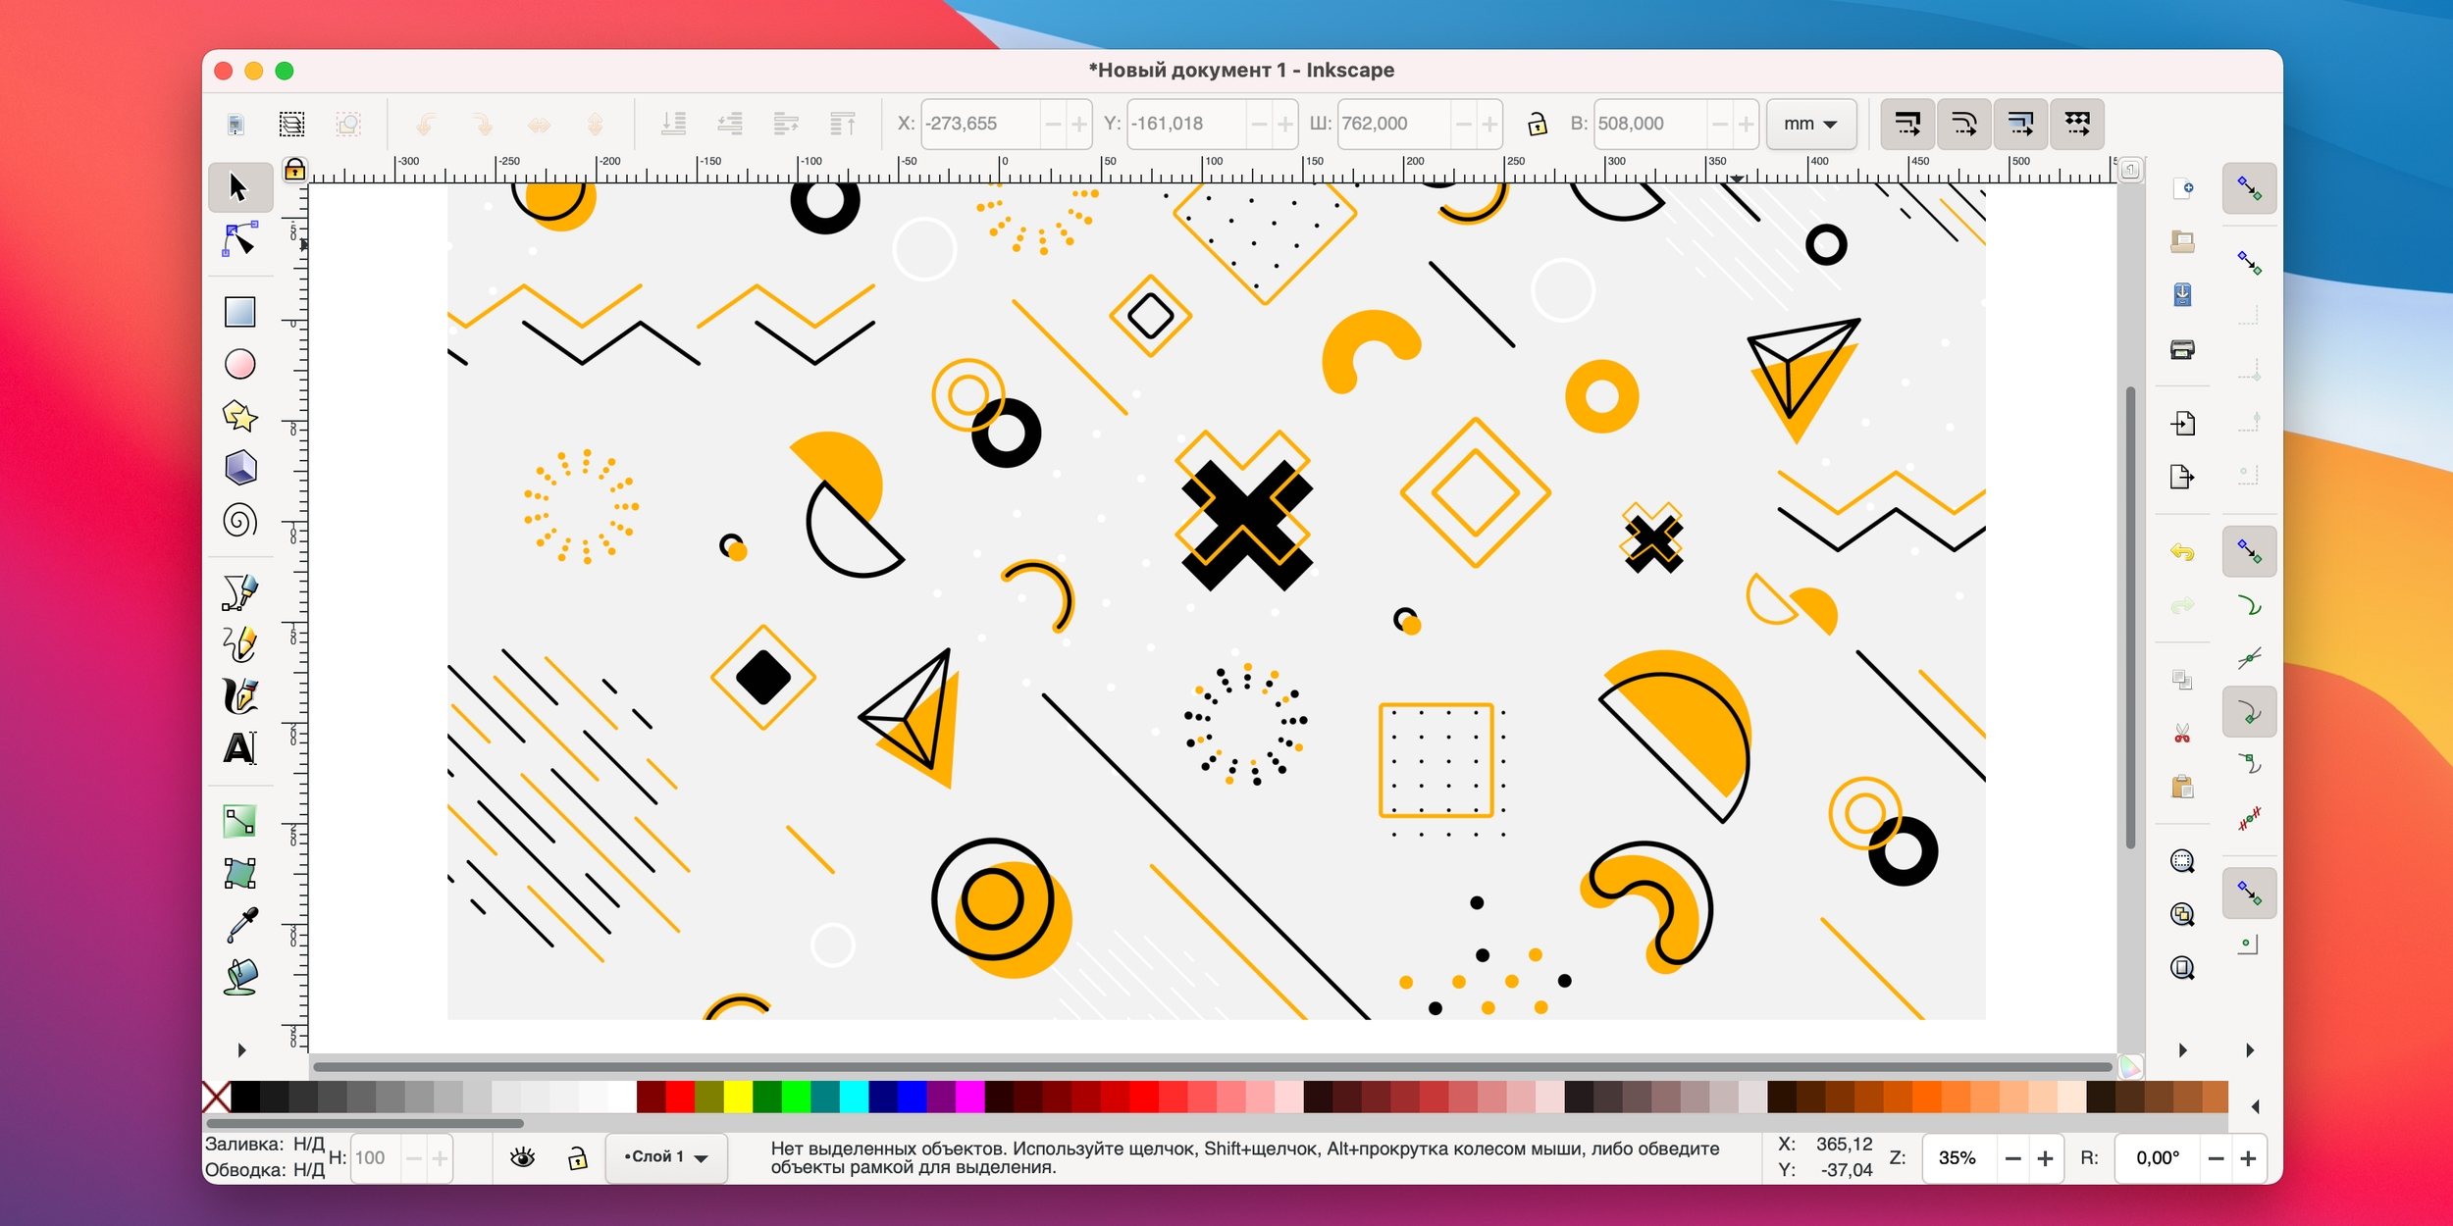Toggle scaling stroke width with objects
The height and width of the screenshot is (1226, 2453).
click(1907, 124)
